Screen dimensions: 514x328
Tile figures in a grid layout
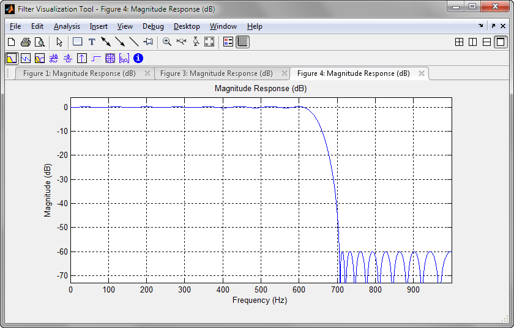460,42
